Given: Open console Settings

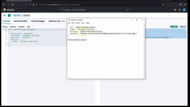Looking at the screenshot, I should point(13,27).
